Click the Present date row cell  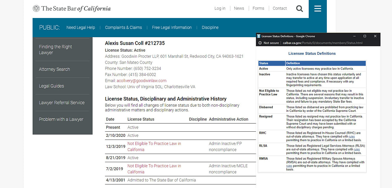point(113,127)
